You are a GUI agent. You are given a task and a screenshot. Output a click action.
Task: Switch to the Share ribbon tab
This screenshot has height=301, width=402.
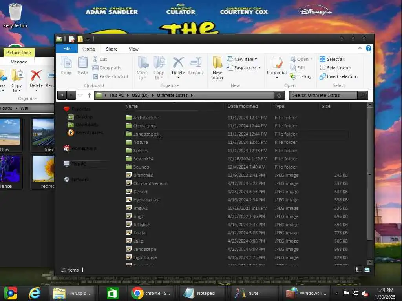click(x=111, y=49)
